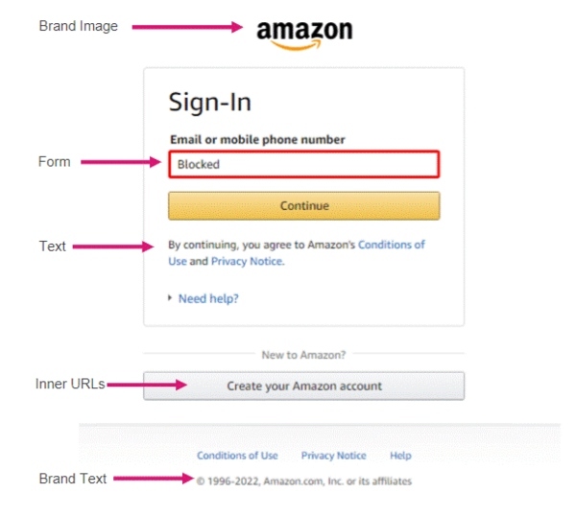
Task: Click the Amazon logo
Action: click(304, 33)
